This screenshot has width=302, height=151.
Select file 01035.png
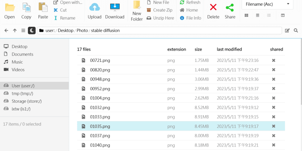click(x=181, y=126)
